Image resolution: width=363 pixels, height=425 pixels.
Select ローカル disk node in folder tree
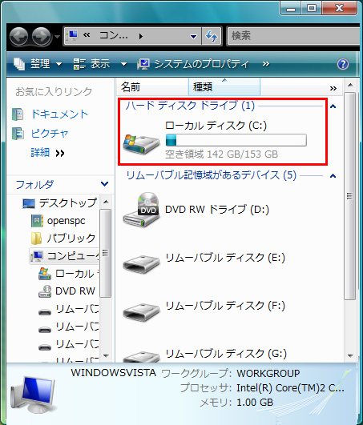click(77, 274)
